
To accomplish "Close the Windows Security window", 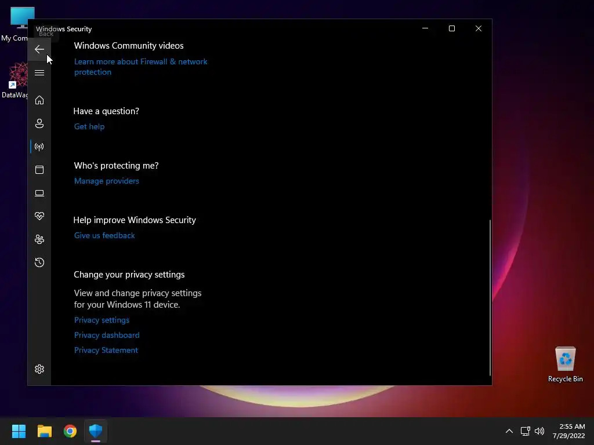I will (479, 28).
